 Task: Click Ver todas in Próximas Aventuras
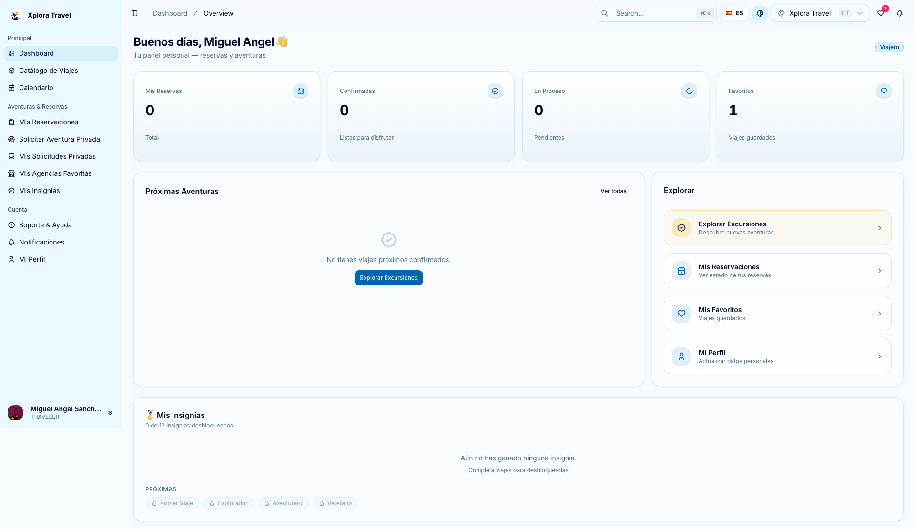point(613,191)
